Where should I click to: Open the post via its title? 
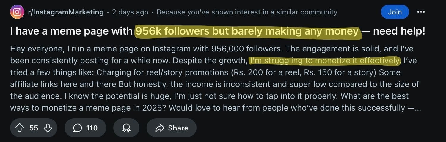[x=71, y=31]
